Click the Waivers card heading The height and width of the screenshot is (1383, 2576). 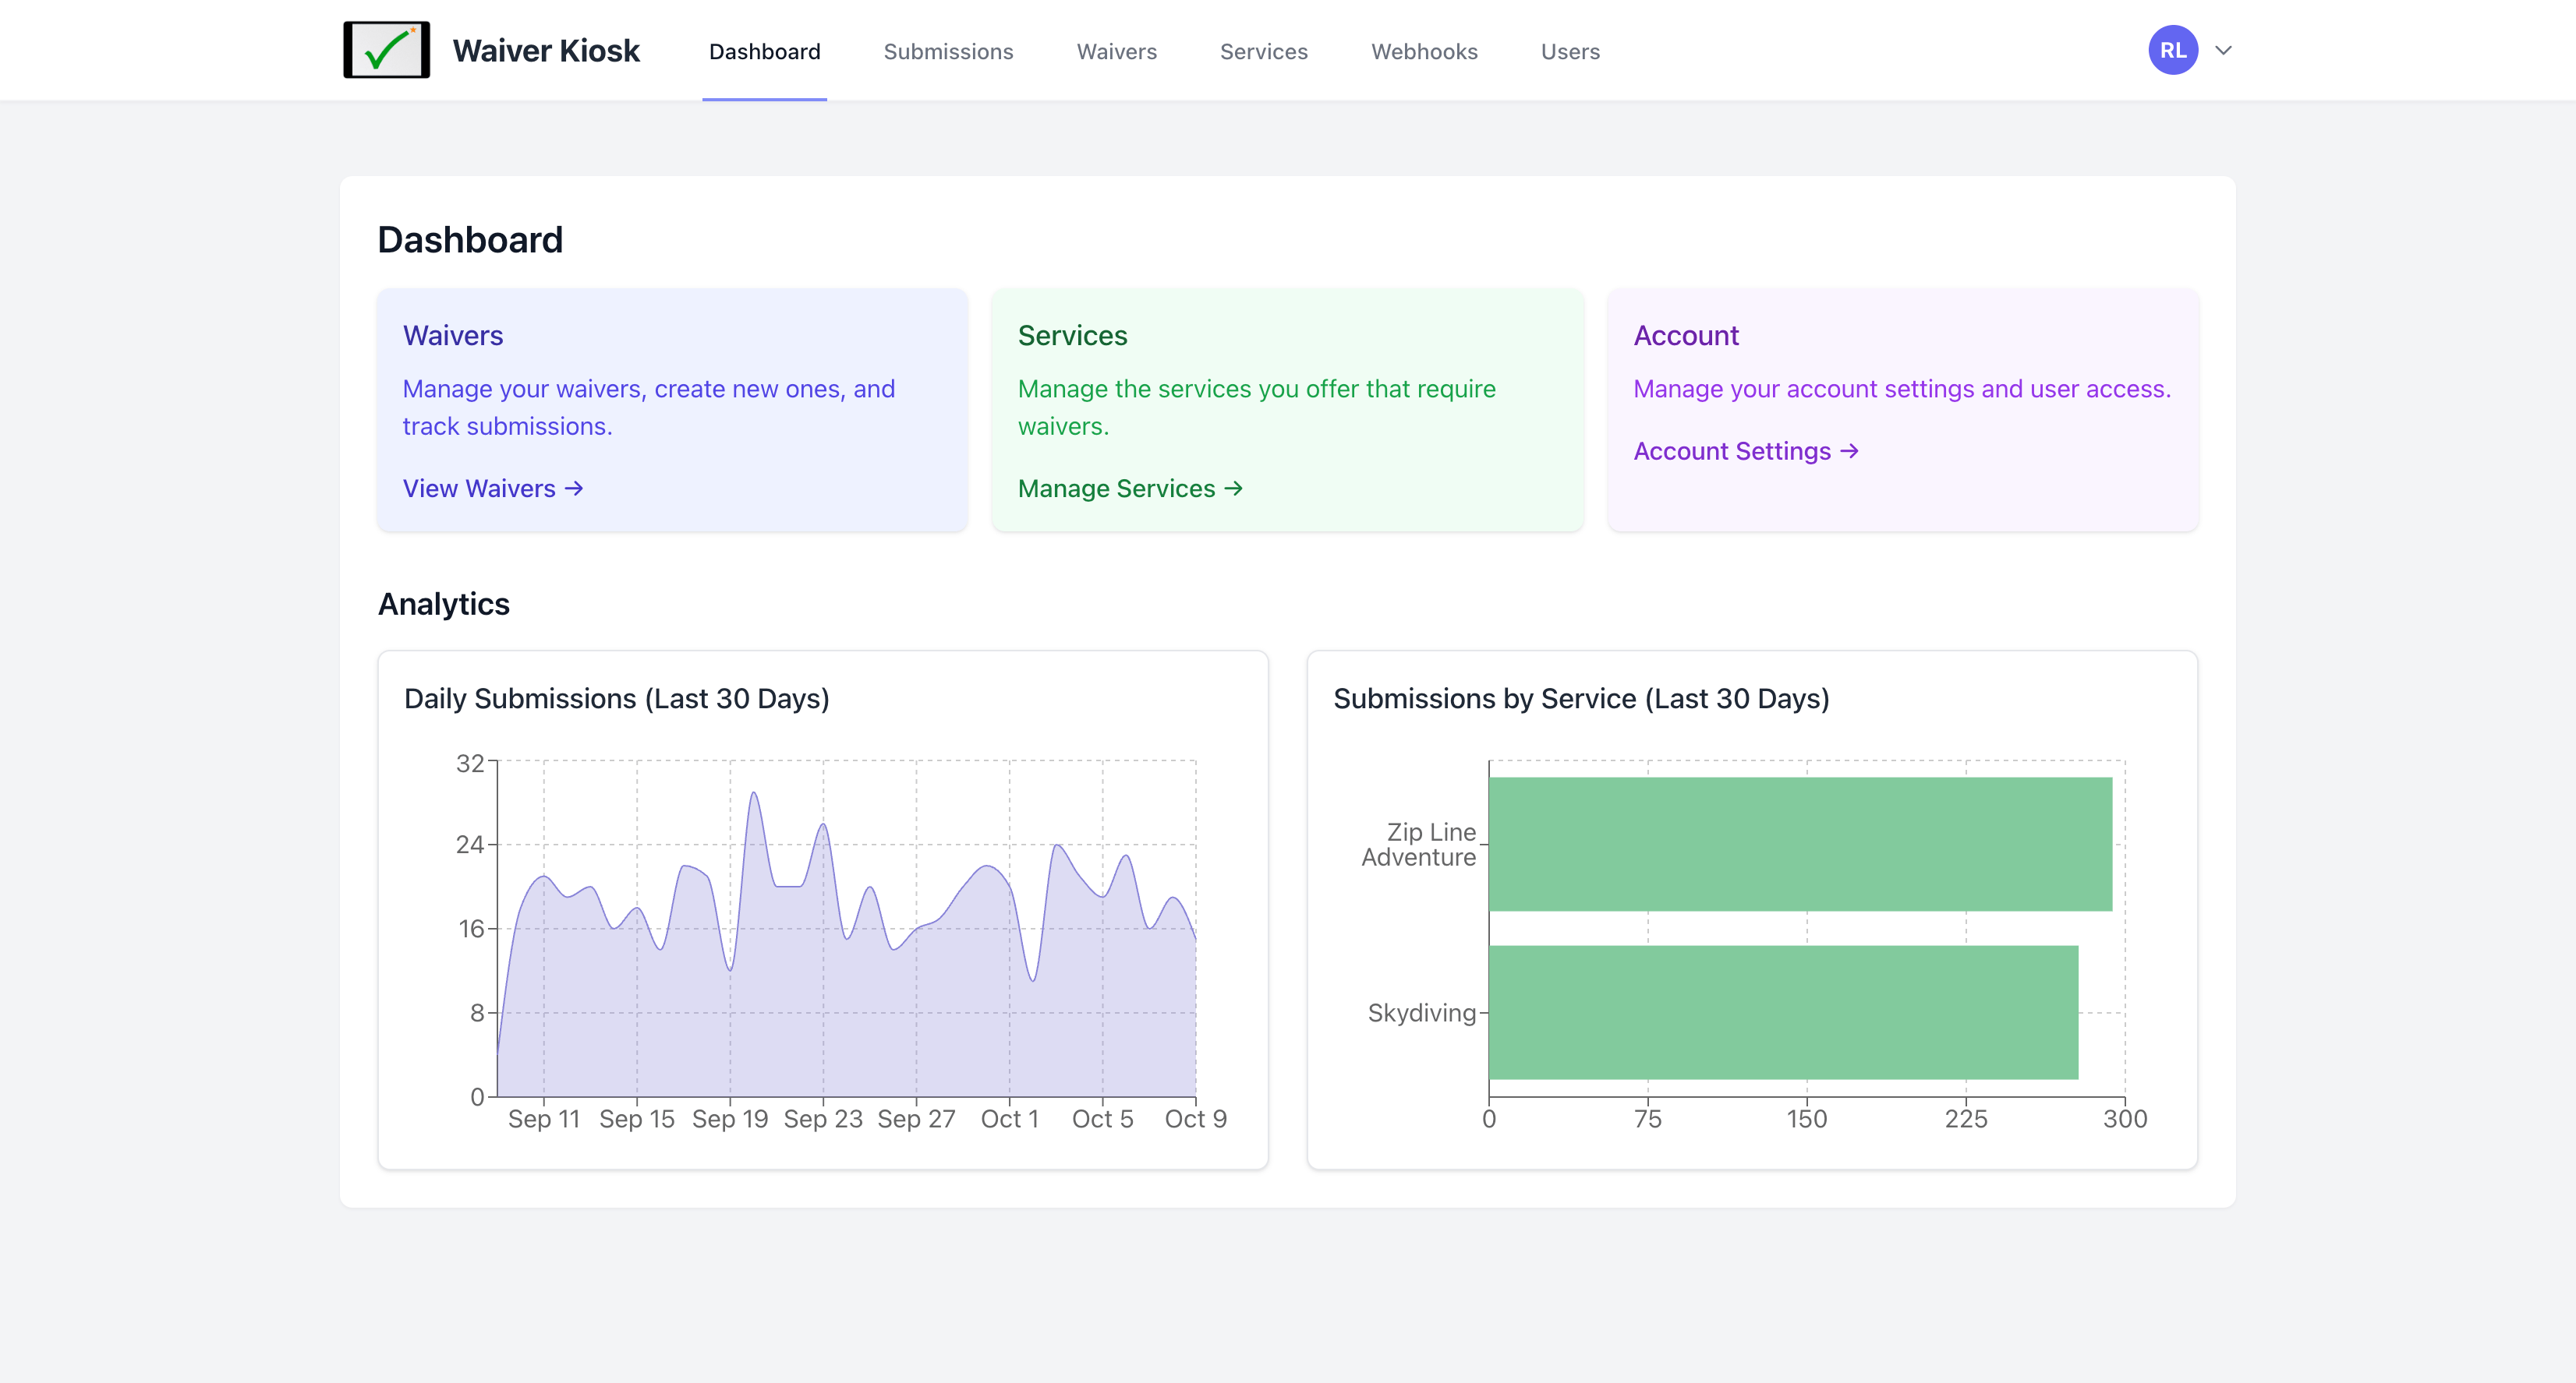point(453,336)
